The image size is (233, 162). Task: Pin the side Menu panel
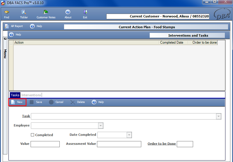[x=5, y=39]
